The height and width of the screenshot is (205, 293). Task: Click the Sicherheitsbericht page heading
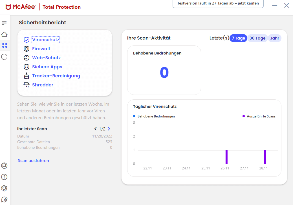(42, 23)
